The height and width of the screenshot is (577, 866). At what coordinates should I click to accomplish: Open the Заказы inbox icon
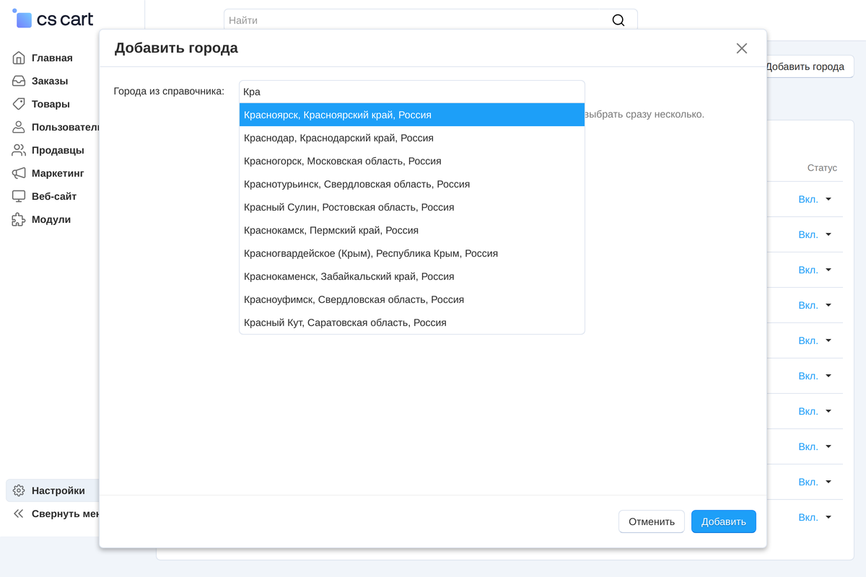coord(19,81)
